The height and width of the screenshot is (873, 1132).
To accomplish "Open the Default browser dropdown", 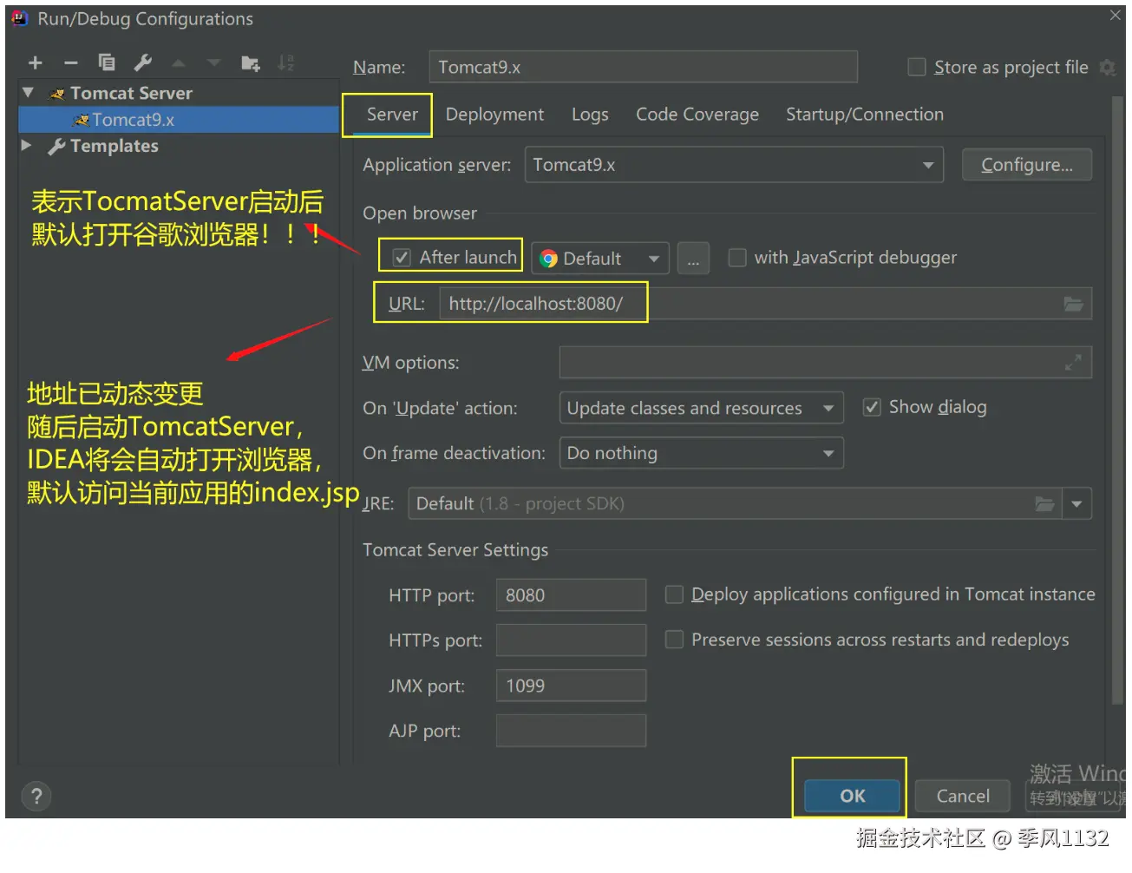I will [599, 259].
